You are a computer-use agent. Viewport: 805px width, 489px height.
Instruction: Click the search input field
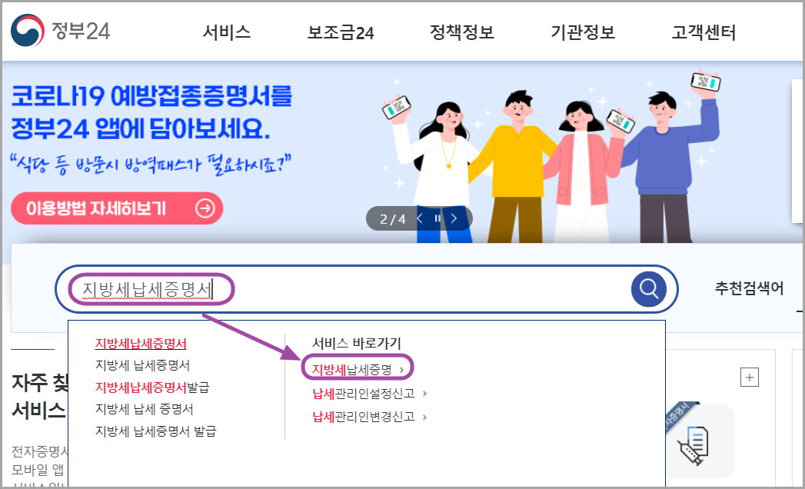(349, 289)
